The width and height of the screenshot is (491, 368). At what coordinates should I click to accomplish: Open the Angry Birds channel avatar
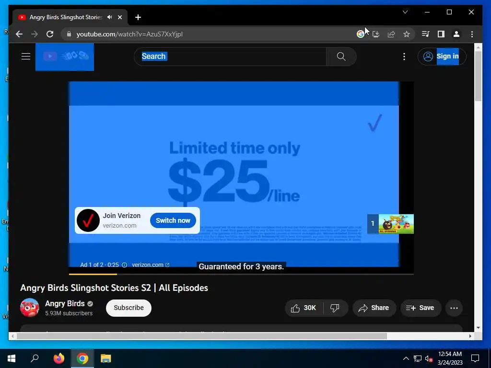30,308
